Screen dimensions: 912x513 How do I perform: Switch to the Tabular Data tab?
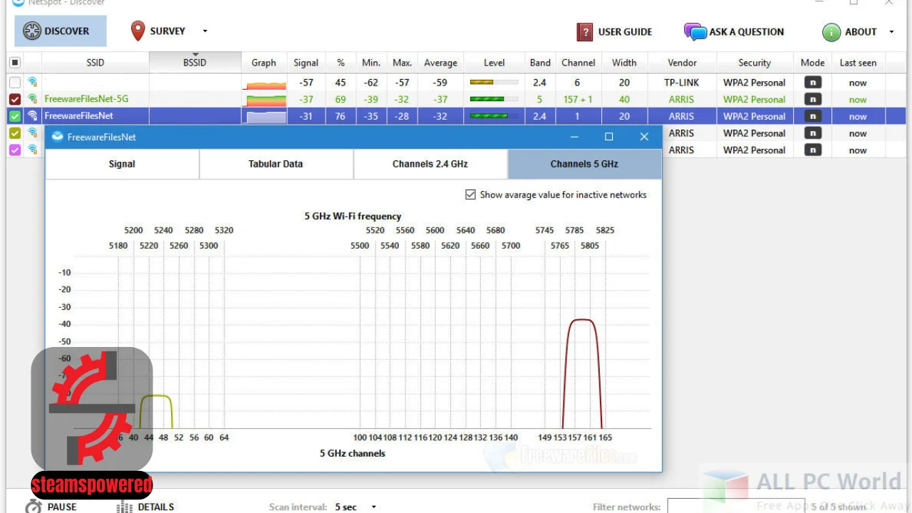(276, 164)
